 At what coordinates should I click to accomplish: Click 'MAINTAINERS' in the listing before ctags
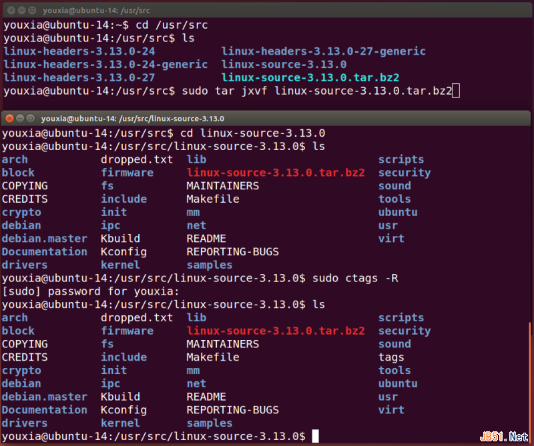coord(223,186)
